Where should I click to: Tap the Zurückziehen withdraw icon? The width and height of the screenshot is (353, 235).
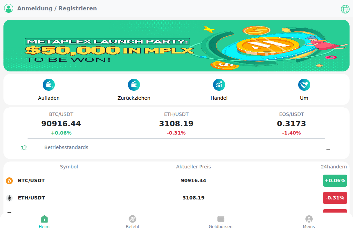point(134,85)
